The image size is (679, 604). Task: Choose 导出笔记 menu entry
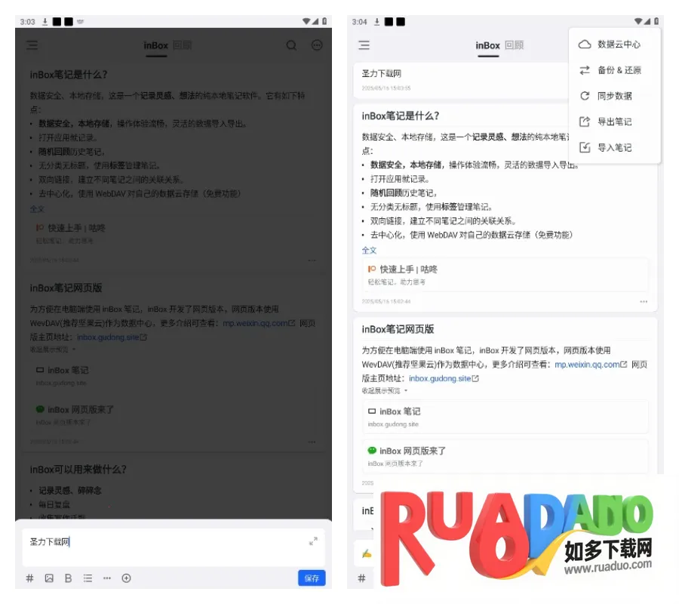614,122
